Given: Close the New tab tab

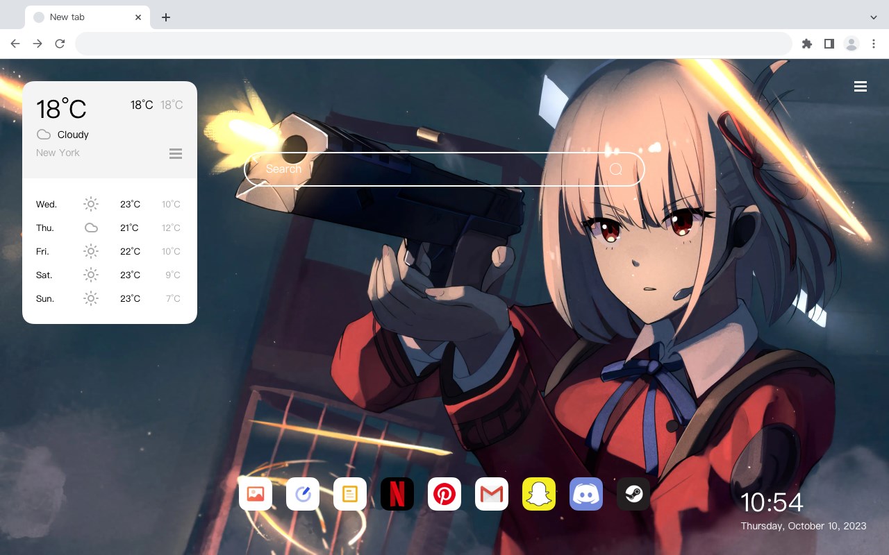Looking at the screenshot, I should (139, 17).
